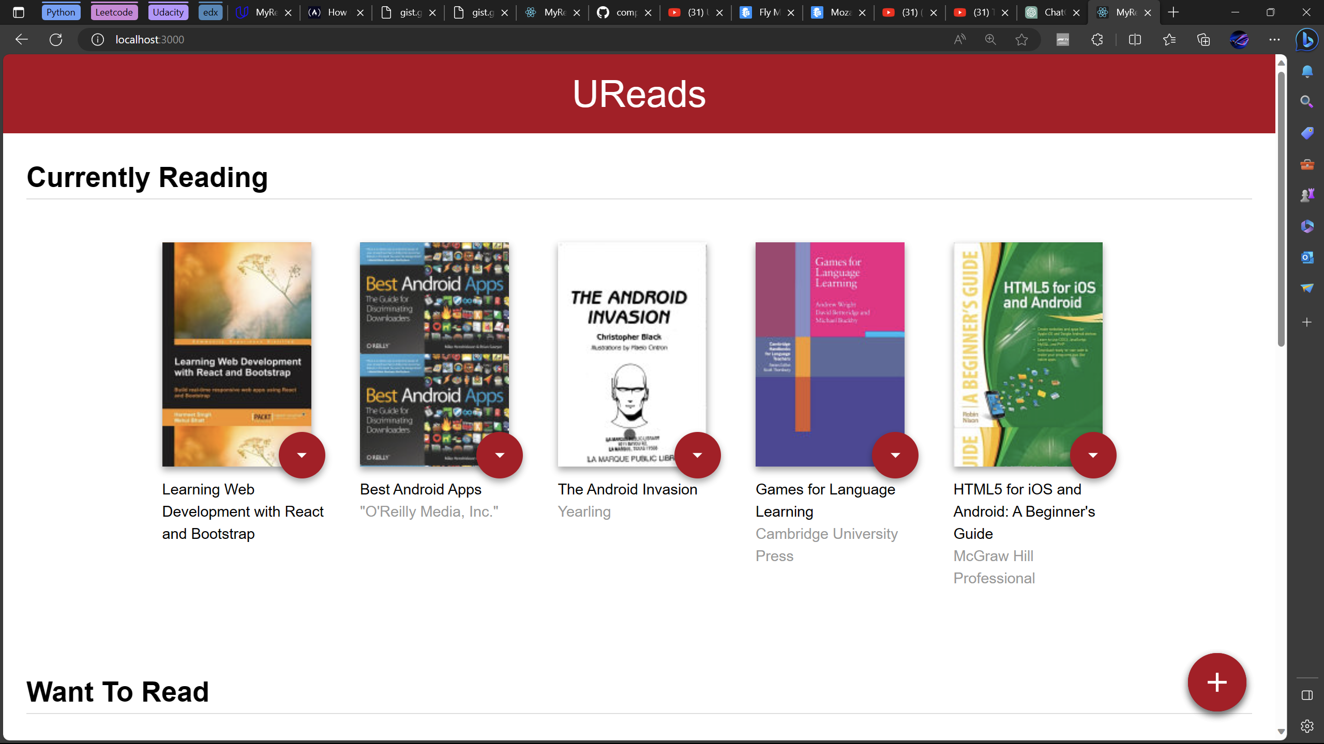Viewport: 1324px width, 744px height.
Task: Reload the localhost:3000 page
Action: click(56, 39)
